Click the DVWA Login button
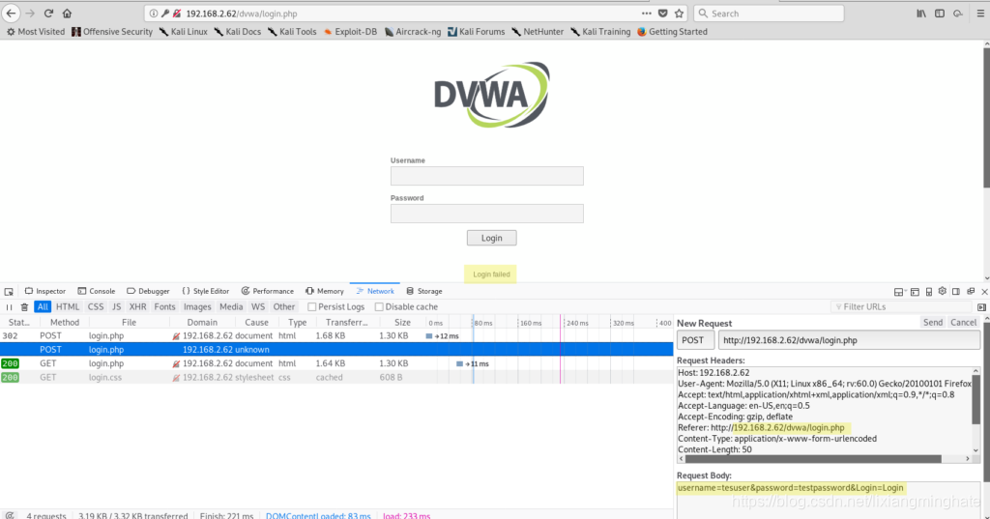This screenshot has width=990, height=519. click(492, 238)
